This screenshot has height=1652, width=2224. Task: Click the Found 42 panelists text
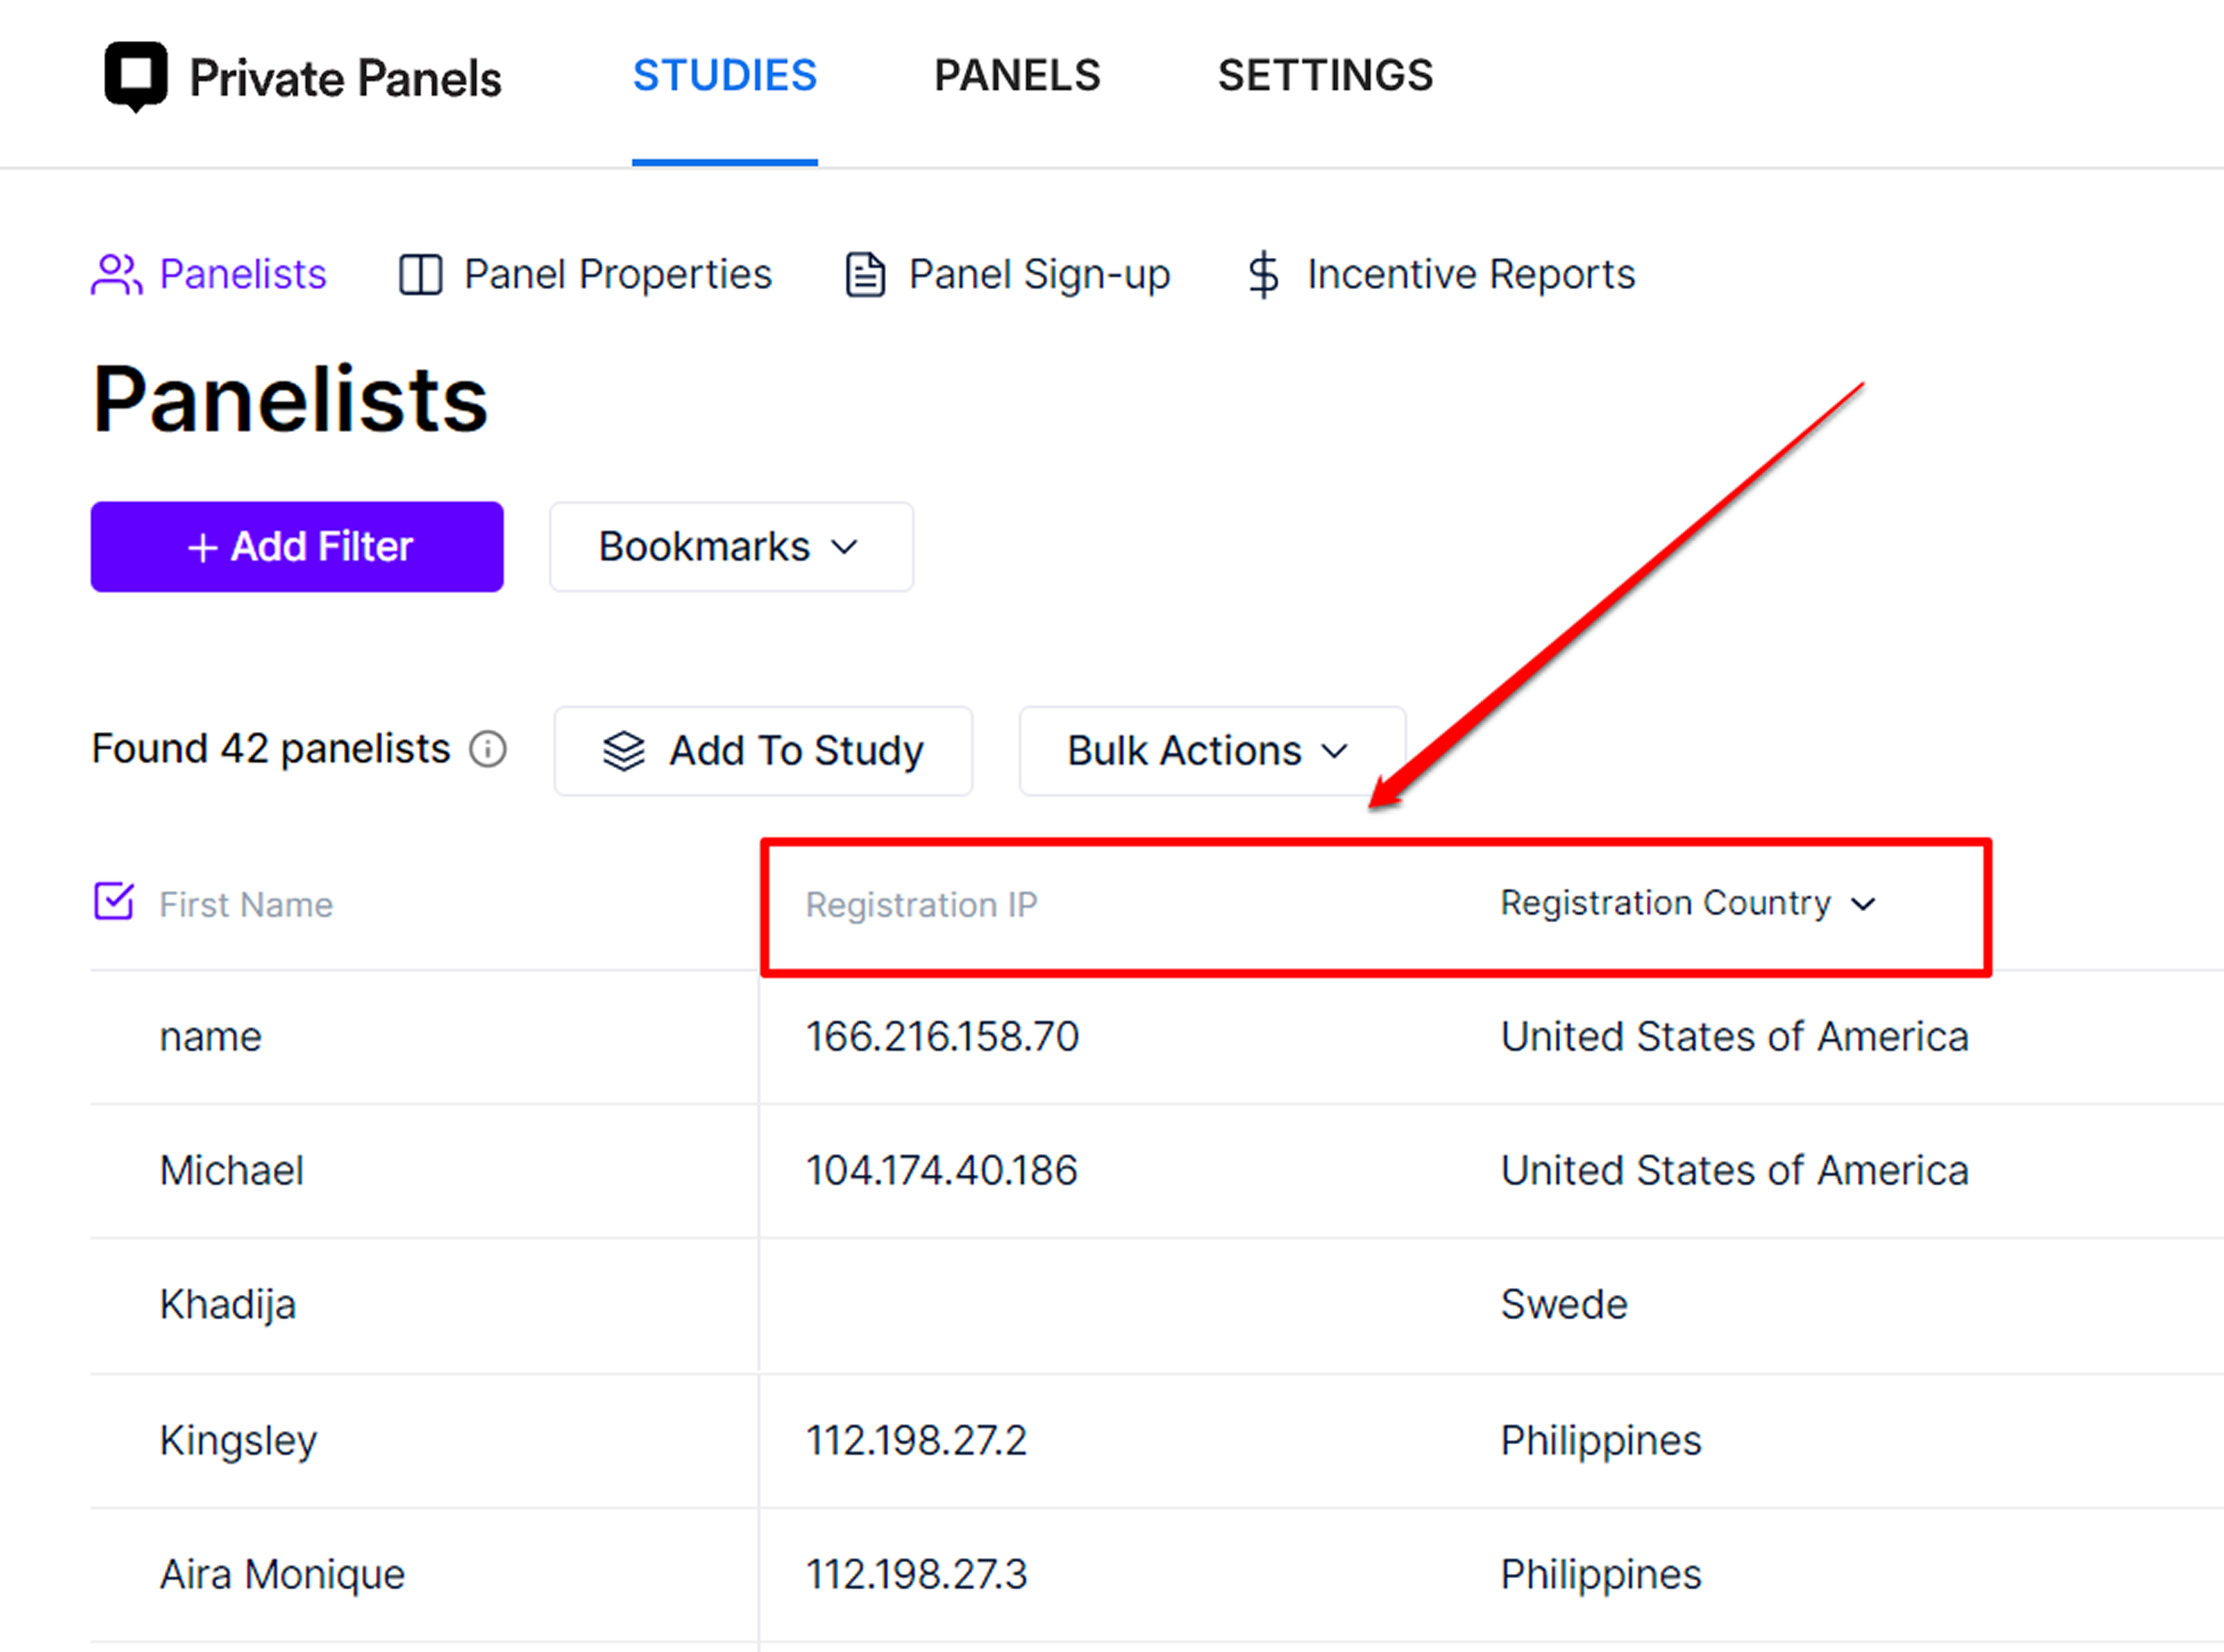pos(270,749)
